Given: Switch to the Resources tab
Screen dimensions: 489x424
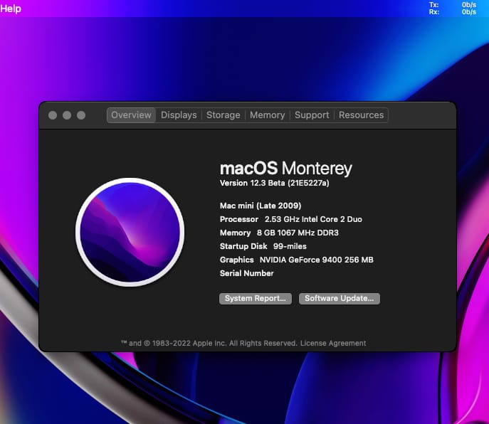Looking at the screenshot, I should (361, 115).
